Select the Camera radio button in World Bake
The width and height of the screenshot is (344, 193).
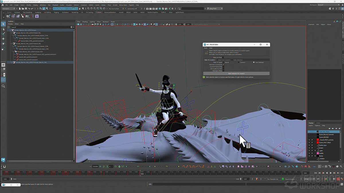click(239, 62)
